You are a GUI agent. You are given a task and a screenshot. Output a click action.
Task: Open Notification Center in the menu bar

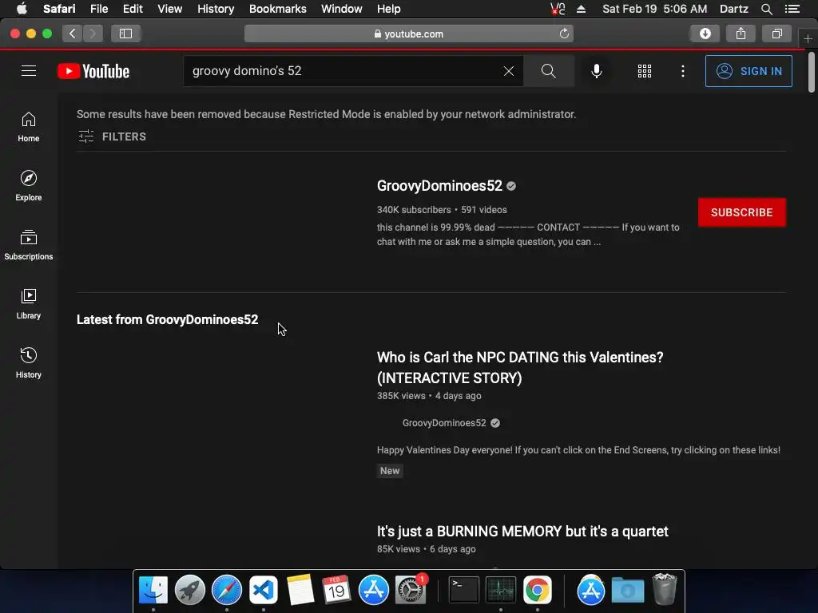pos(792,9)
